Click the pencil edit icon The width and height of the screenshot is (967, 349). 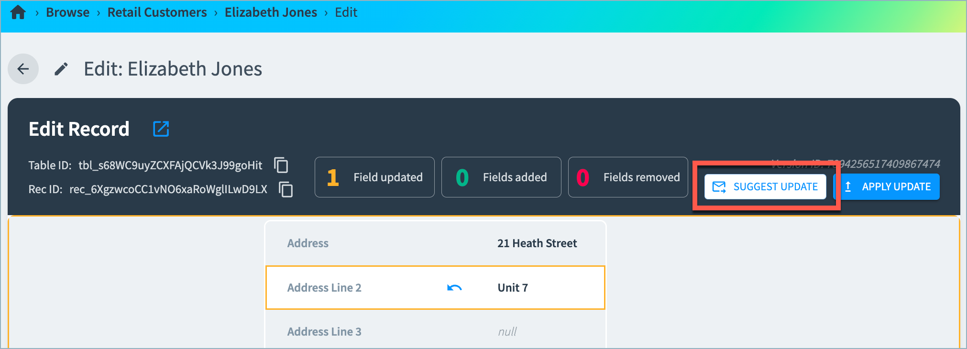(x=61, y=69)
